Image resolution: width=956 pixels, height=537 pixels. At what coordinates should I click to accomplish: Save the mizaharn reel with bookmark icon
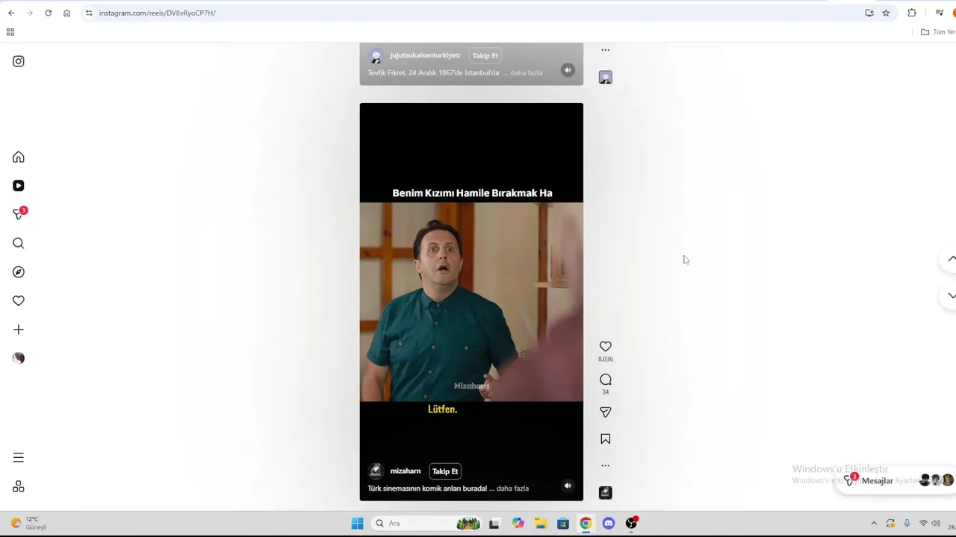[x=606, y=439]
